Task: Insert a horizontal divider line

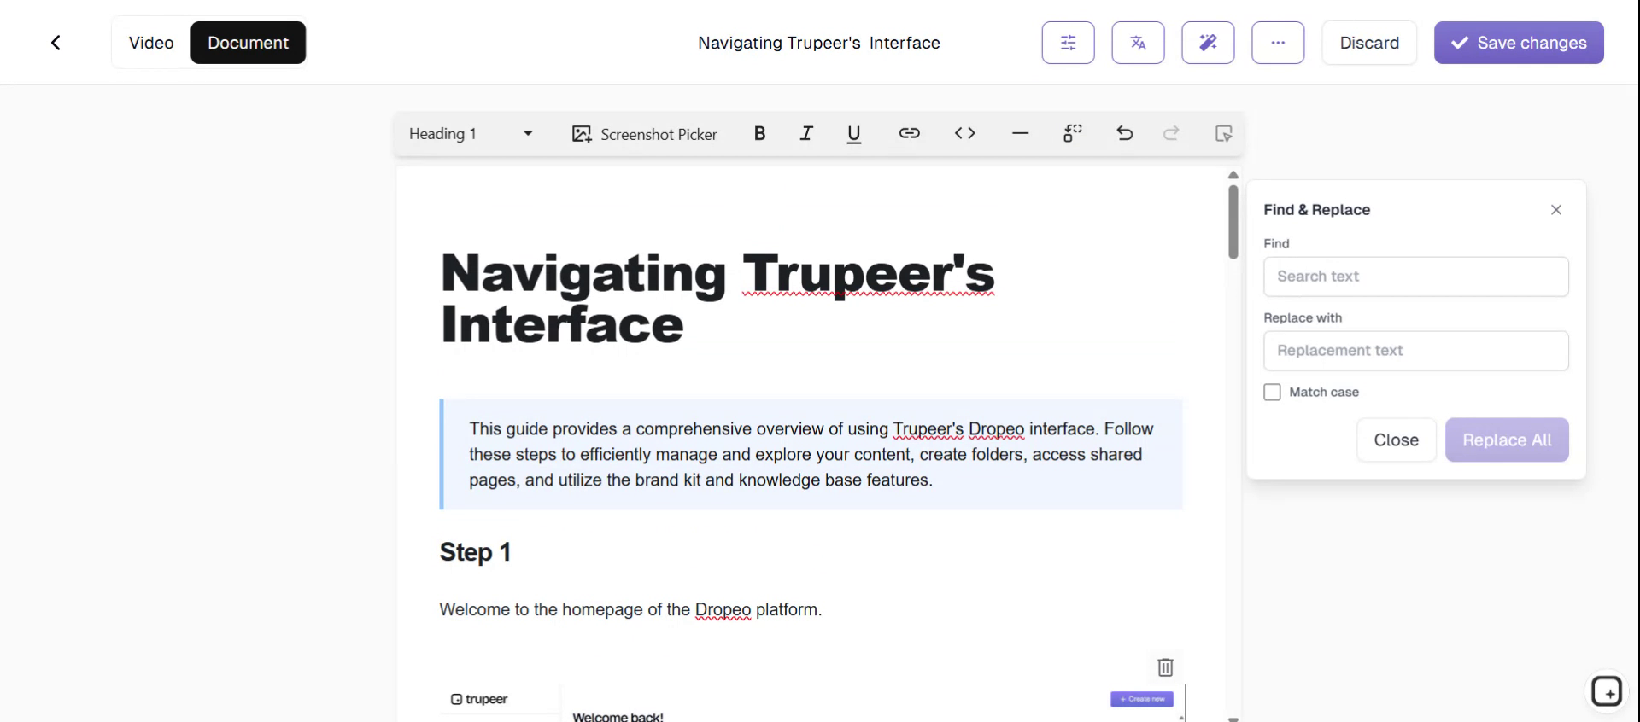Action: [x=1020, y=133]
